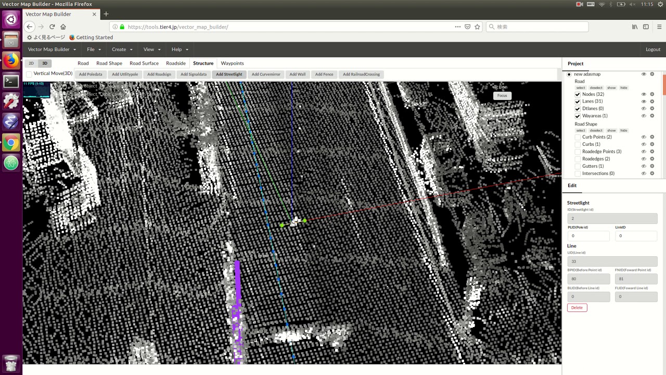Image resolution: width=666 pixels, height=375 pixels.
Task: Open settings gear for Gutters layer
Action: point(652,166)
